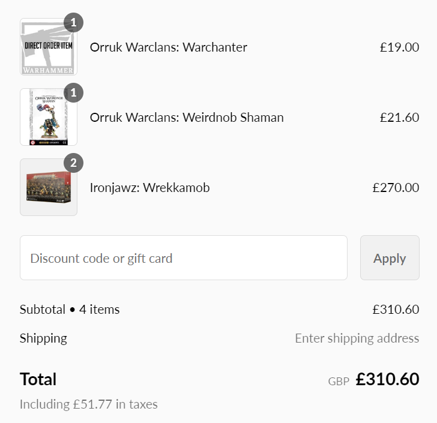Click the £310.60 subtotal amount
This screenshot has width=437, height=423.
[396, 310]
